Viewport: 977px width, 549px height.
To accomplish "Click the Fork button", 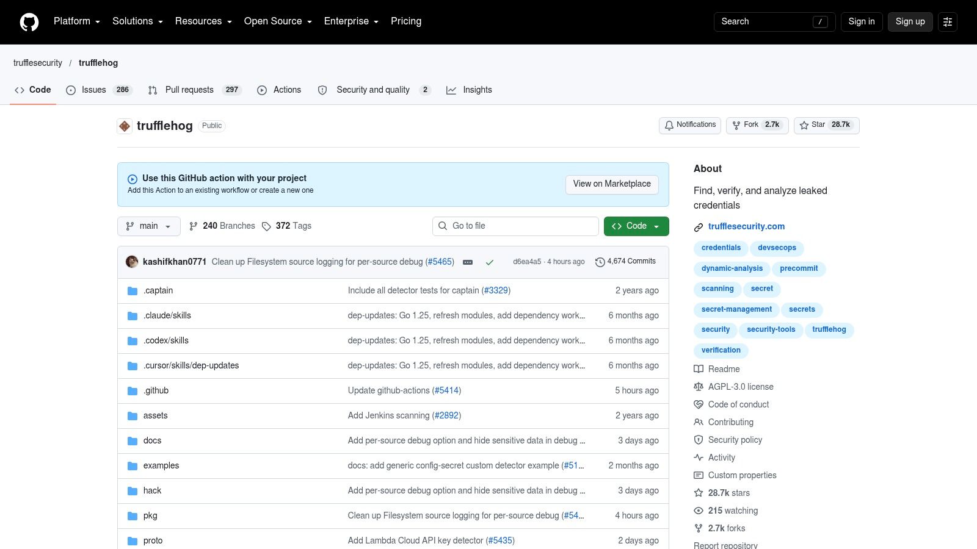I will pyautogui.click(x=757, y=125).
